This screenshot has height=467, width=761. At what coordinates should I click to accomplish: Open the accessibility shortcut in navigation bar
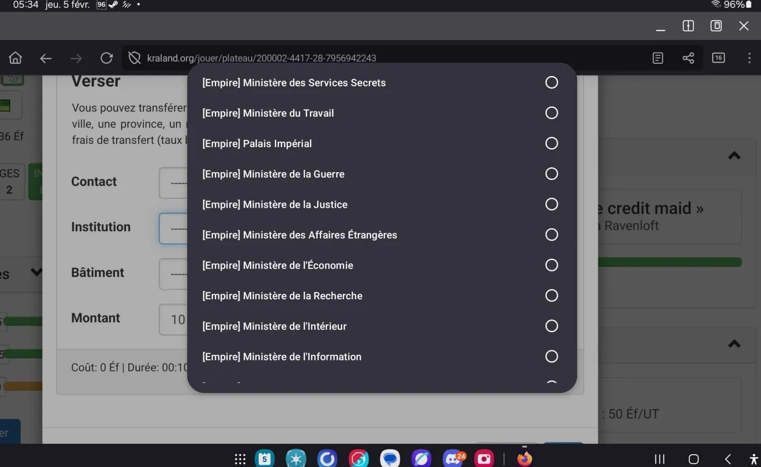tap(753, 459)
